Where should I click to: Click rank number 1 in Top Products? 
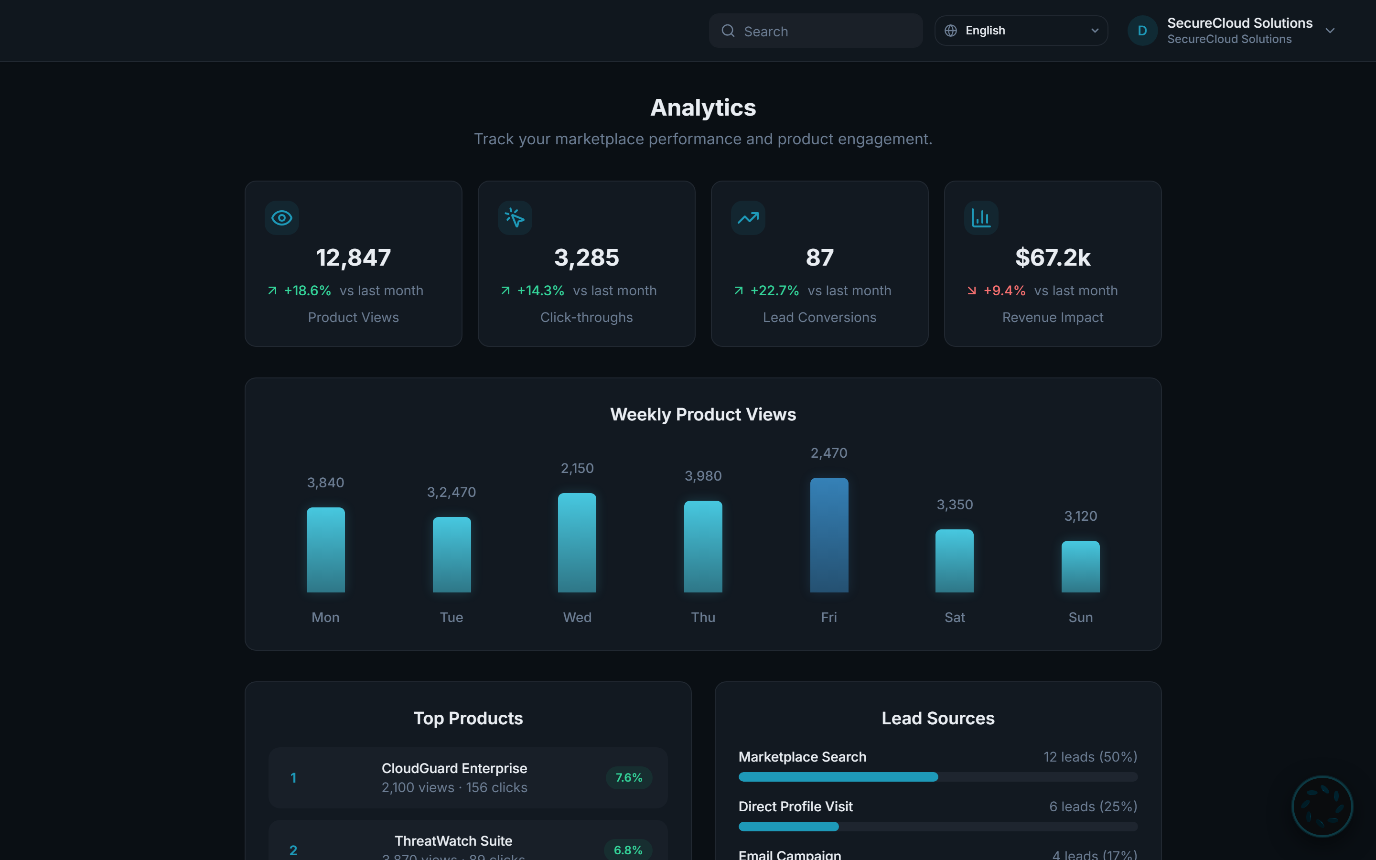pos(293,777)
